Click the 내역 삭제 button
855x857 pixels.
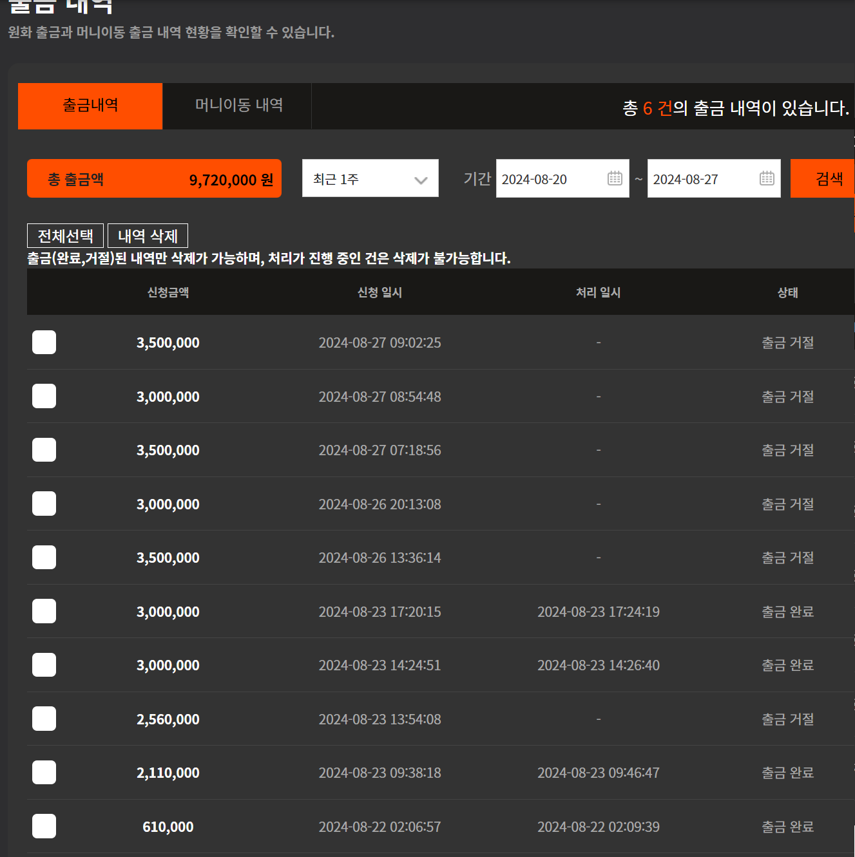(x=148, y=236)
